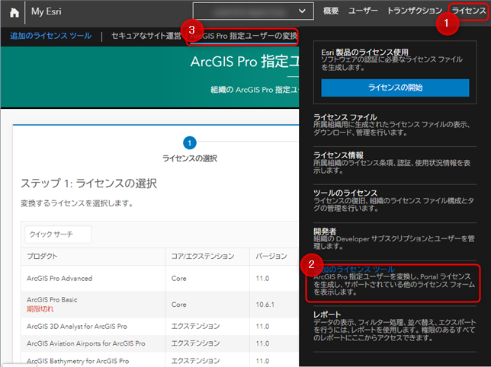The height and width of the screenshot is (367, 491).
Task: Click the ライセンスの開始 button
Action: pos(395,88)
